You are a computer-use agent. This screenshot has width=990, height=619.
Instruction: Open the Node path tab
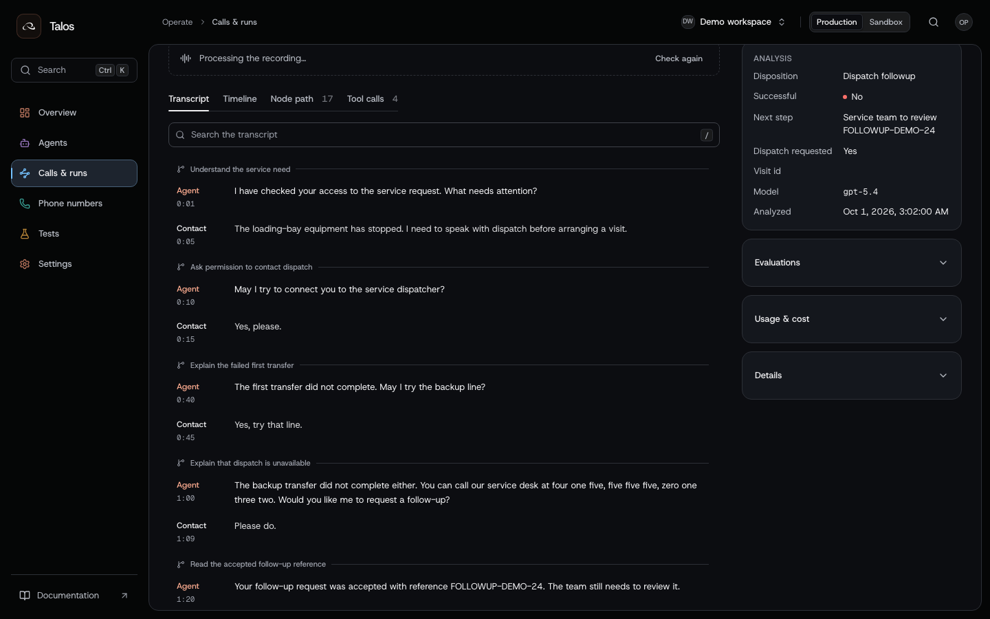pos(302,99)
